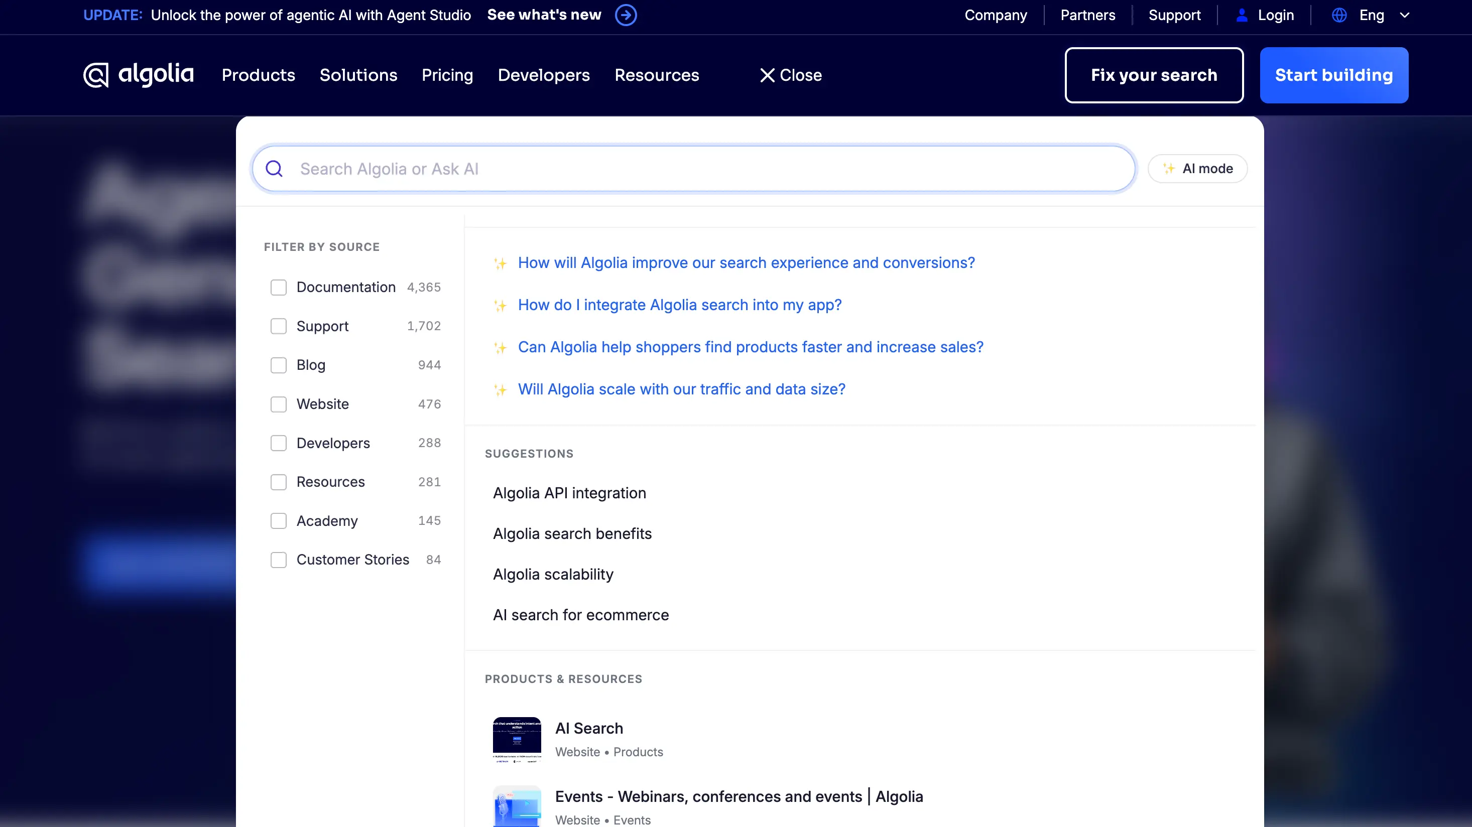Click sparkle icon beside help shoppers question
Viewport: 1472px width, 827px height.
[x=500, y=348]
